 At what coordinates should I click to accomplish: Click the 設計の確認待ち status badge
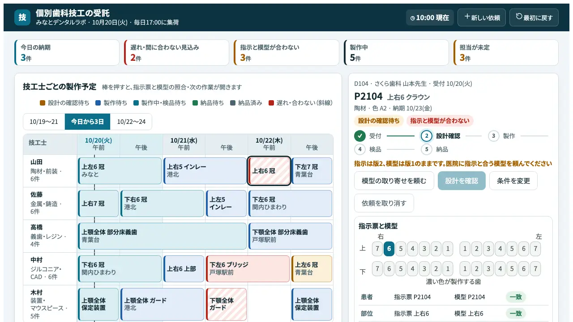pyautogui.click(x=379, y=121)
